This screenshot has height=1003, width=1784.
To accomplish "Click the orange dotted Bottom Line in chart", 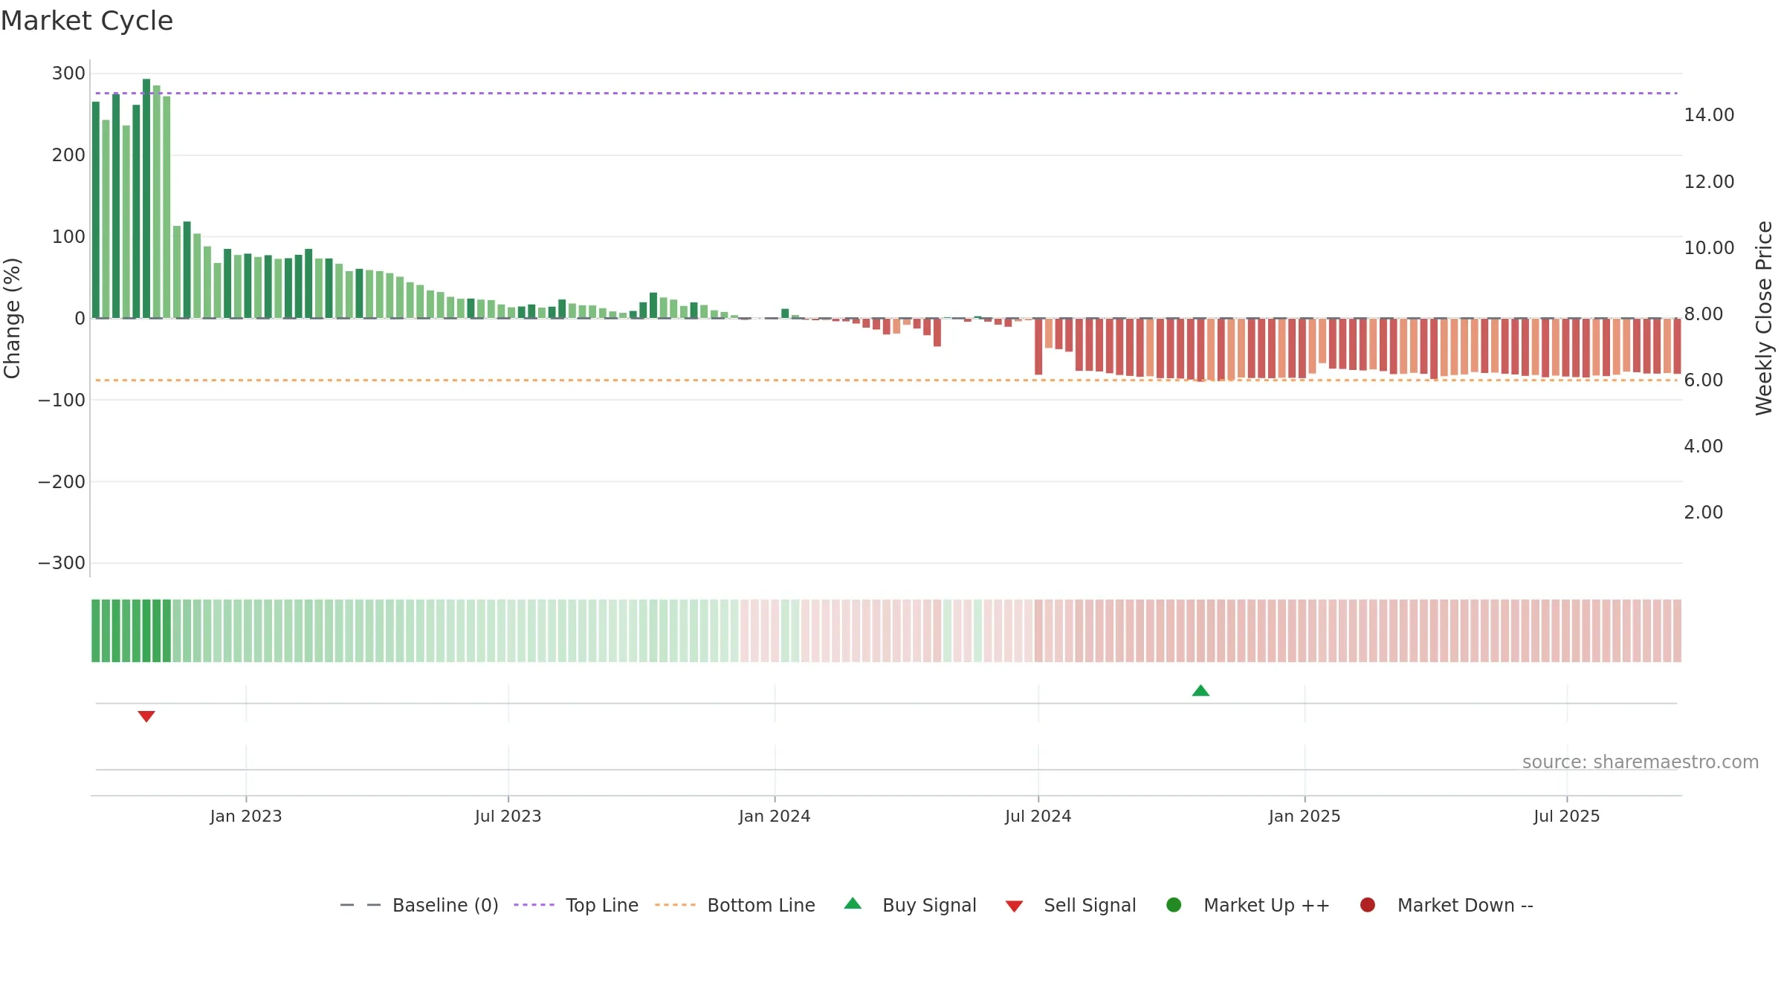I will pyautogui.click(x=886, y=380).
